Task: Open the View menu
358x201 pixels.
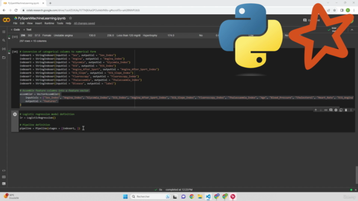Action: coord(30,23)
